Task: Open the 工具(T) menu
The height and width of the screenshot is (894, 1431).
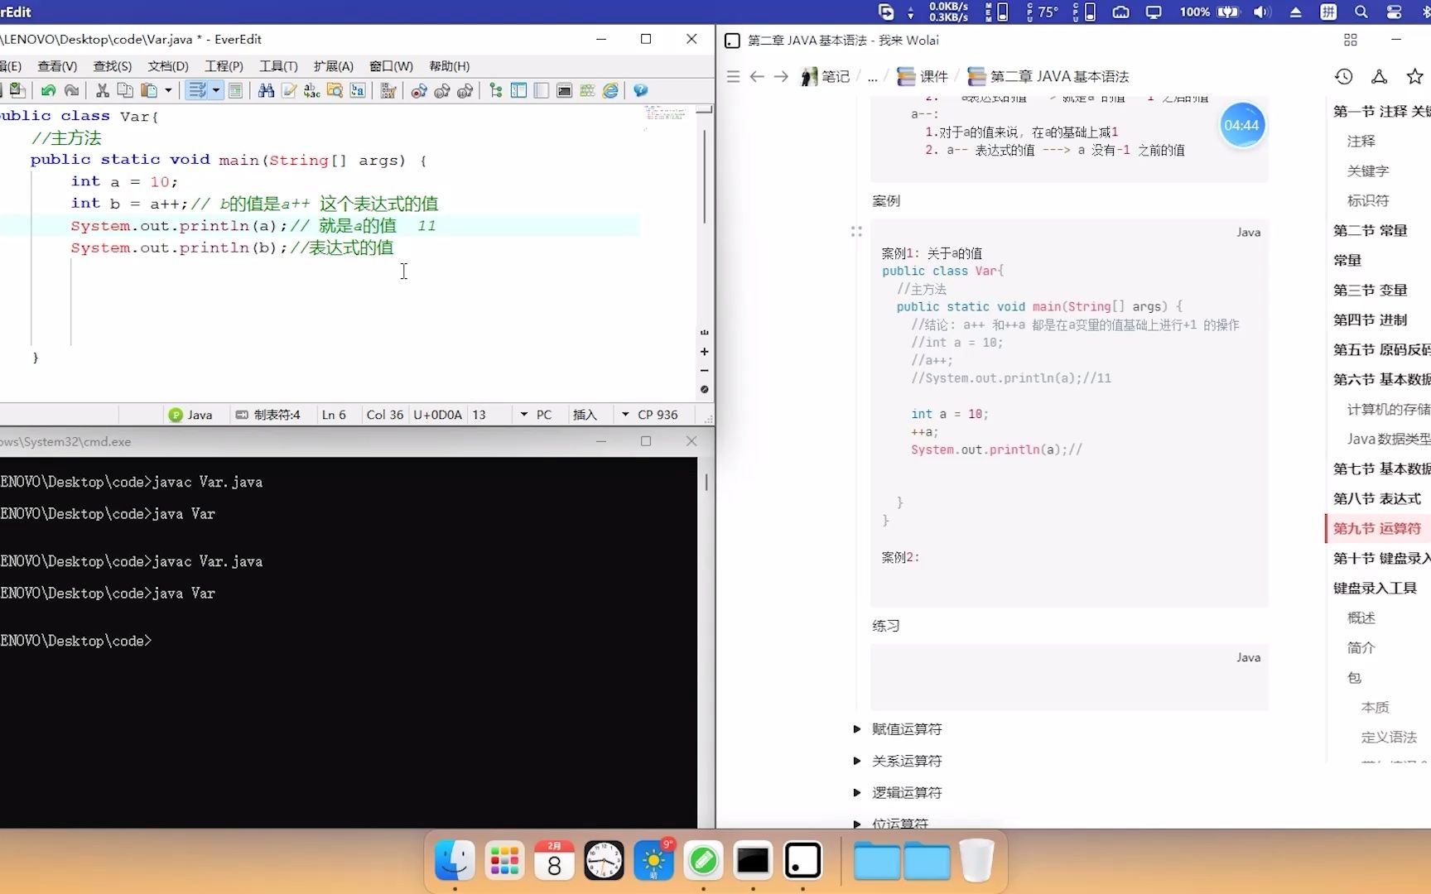Action: (x=278, y=66)
